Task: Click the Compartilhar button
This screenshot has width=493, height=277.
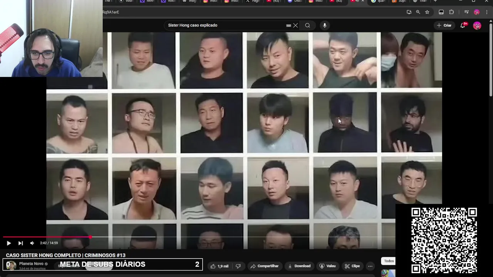Action: click(265, 266)
